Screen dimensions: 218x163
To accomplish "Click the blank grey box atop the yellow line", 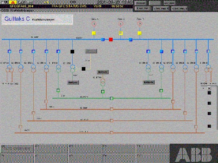I will pyautogui.click(x=91, y=51).
